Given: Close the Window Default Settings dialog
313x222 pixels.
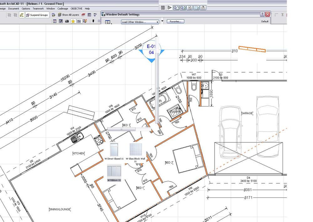Looking at the screenshot, I should (x=268, y=14).
